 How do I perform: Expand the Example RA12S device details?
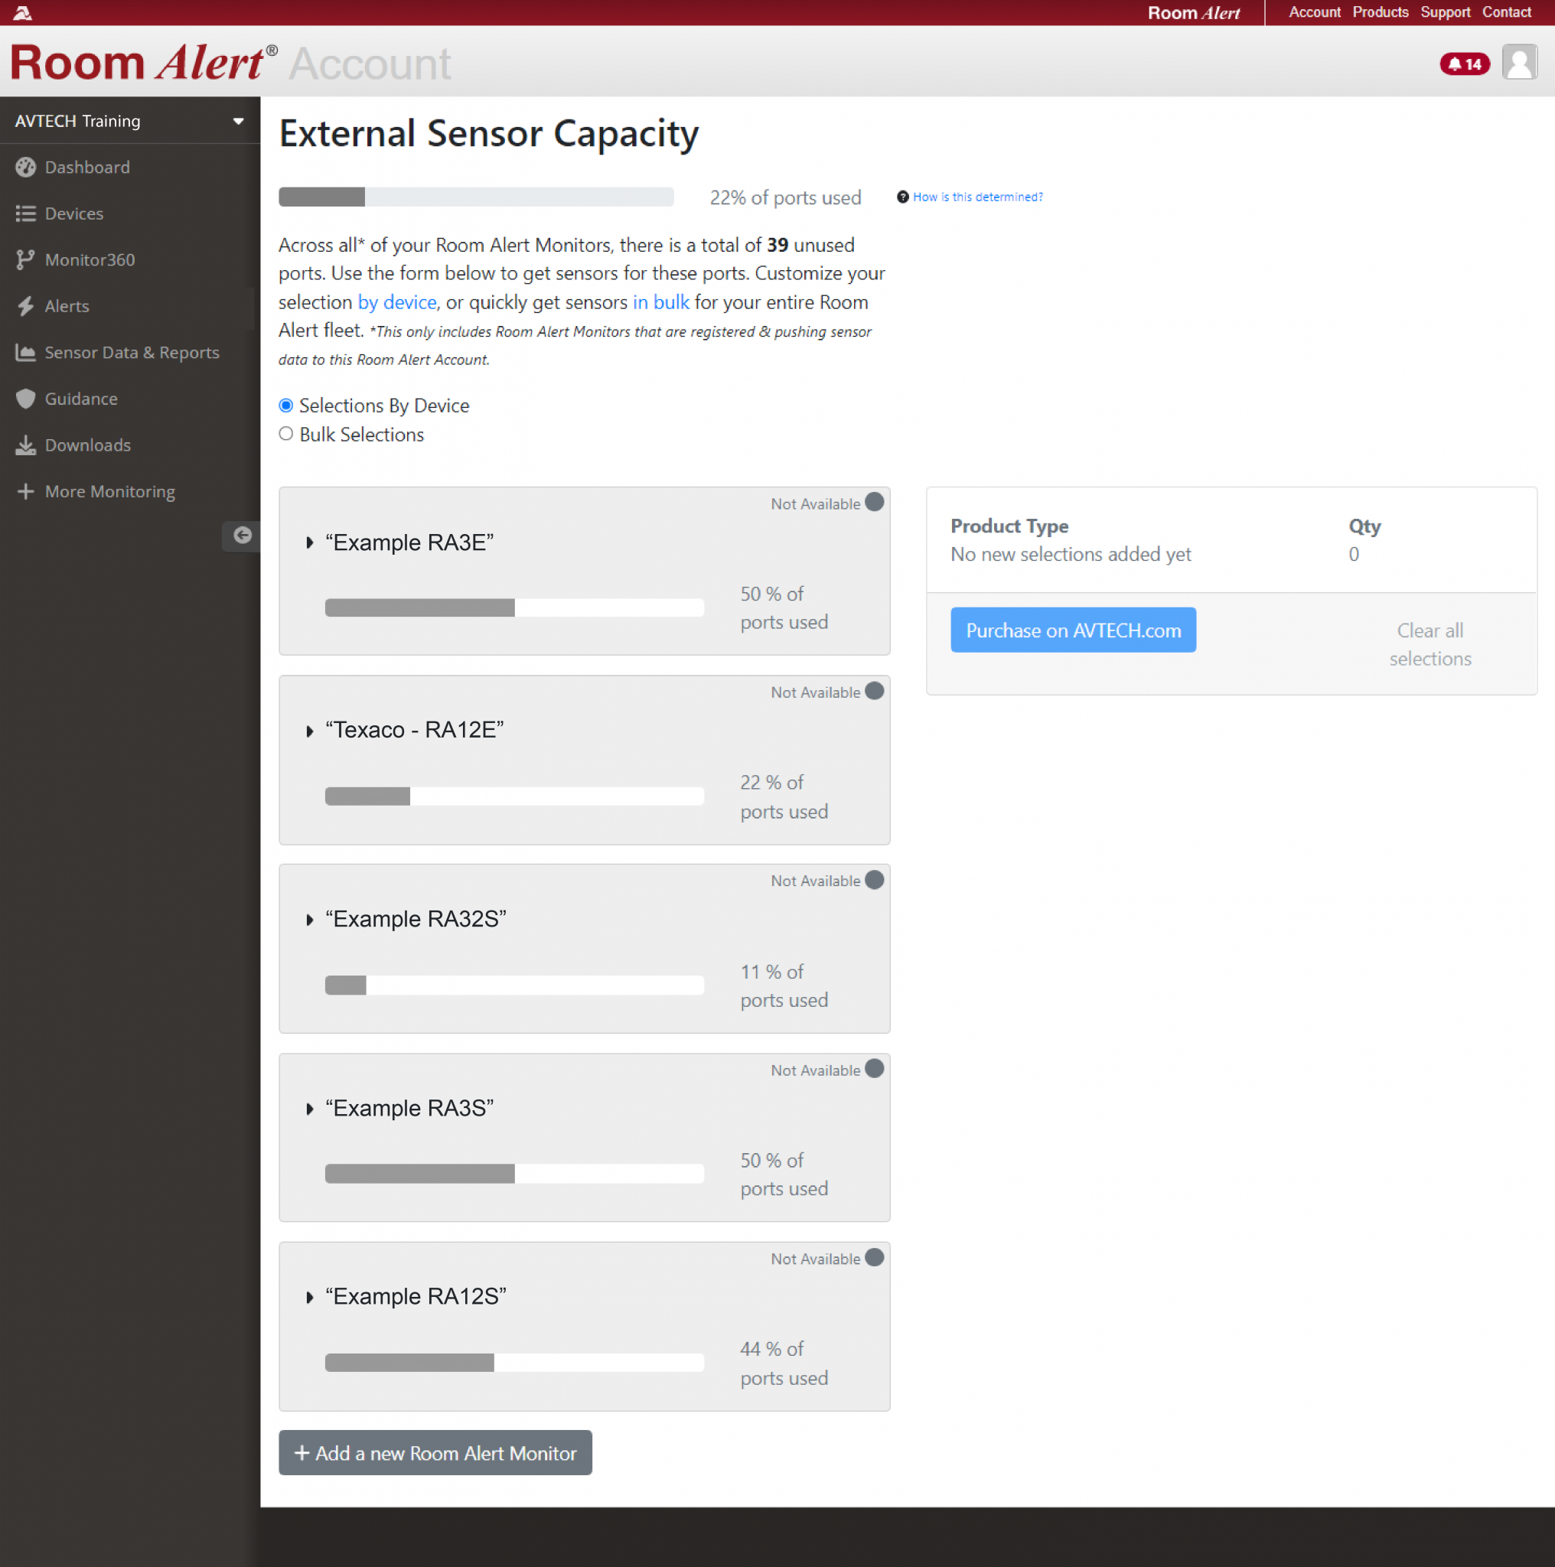(310, 1297)
